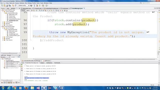Select TestProductStock.java in project tree
This screenshot has height=90, width=160.
point(14,35)
